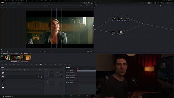Toggle lock on Corrector 3 keyframe row
The height and width of the screenshot is (98, 174).
click(x=67, y=76)
